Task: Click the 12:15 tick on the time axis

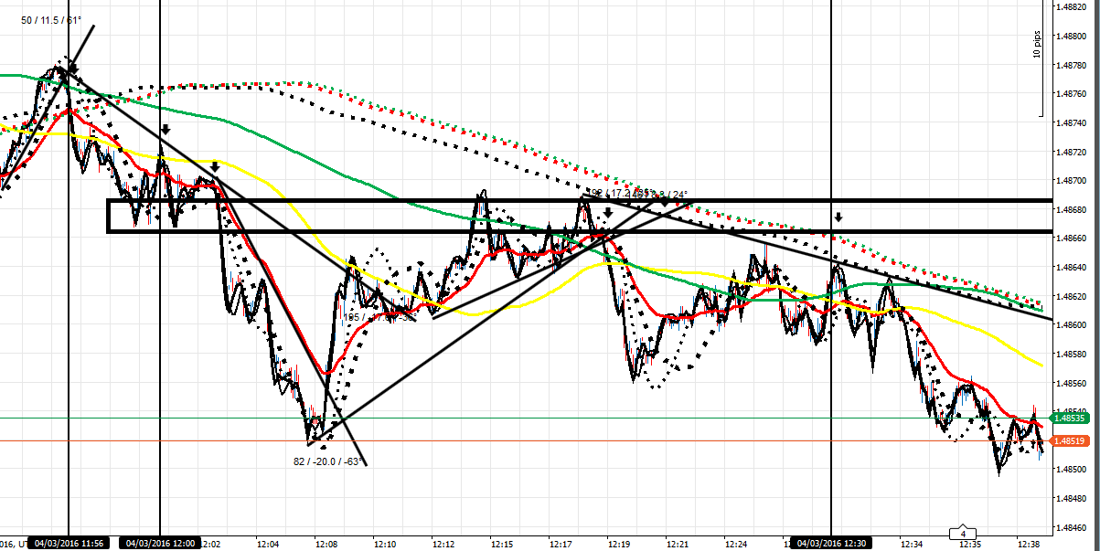Action: point(501,543)
